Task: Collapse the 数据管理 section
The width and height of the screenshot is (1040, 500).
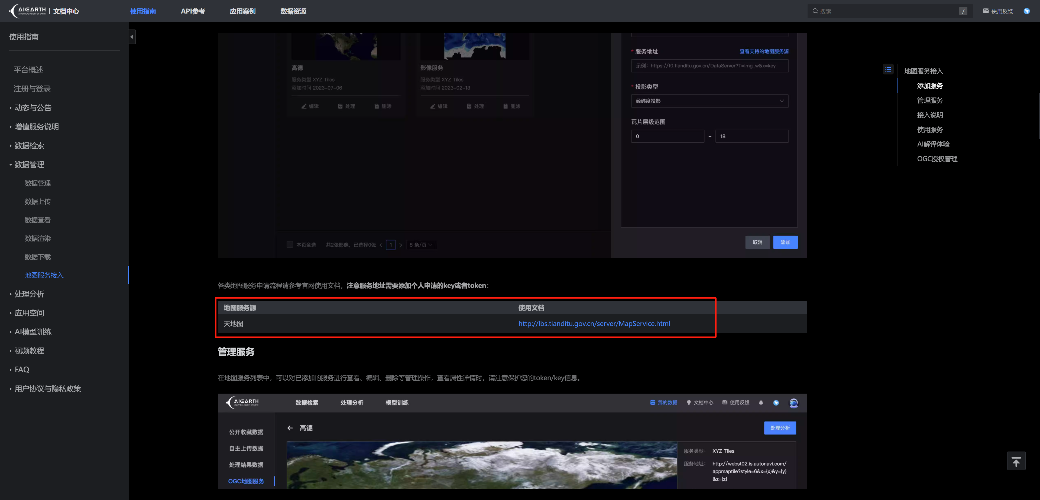Action: click(x=11, y=165)
